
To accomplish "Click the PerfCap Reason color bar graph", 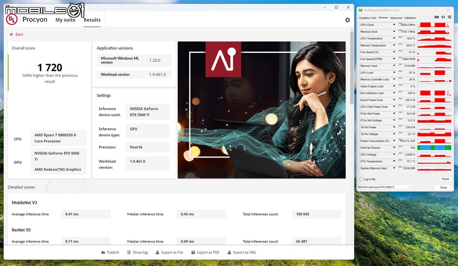I will (x=435, y=148).
